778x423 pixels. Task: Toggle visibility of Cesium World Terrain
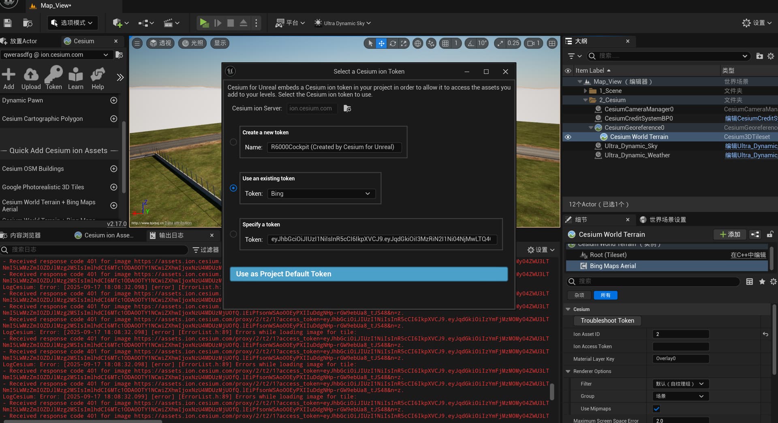[568, 137]
